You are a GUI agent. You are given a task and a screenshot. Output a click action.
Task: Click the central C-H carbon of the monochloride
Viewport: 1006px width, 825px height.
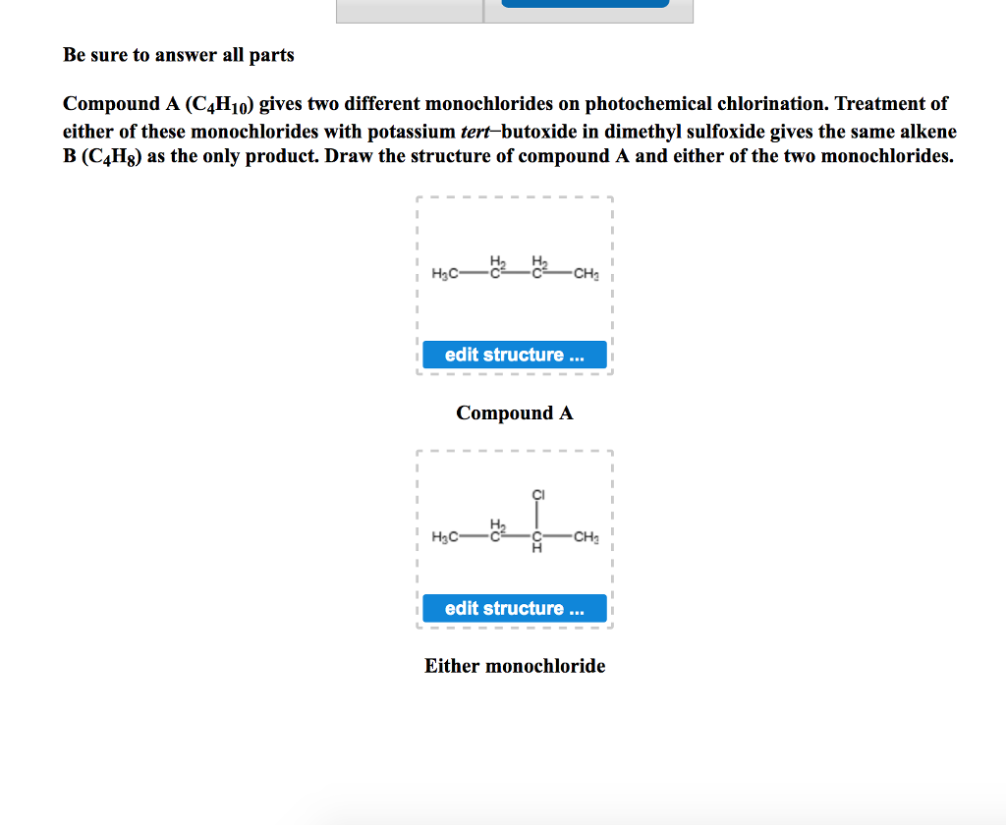point(536,537)
